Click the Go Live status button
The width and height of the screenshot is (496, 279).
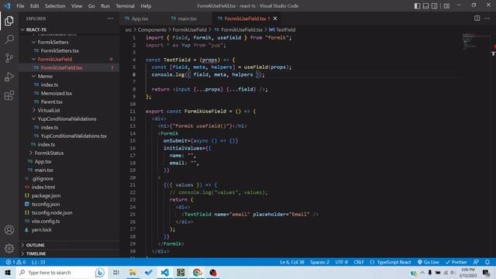[x=429, y=262]
